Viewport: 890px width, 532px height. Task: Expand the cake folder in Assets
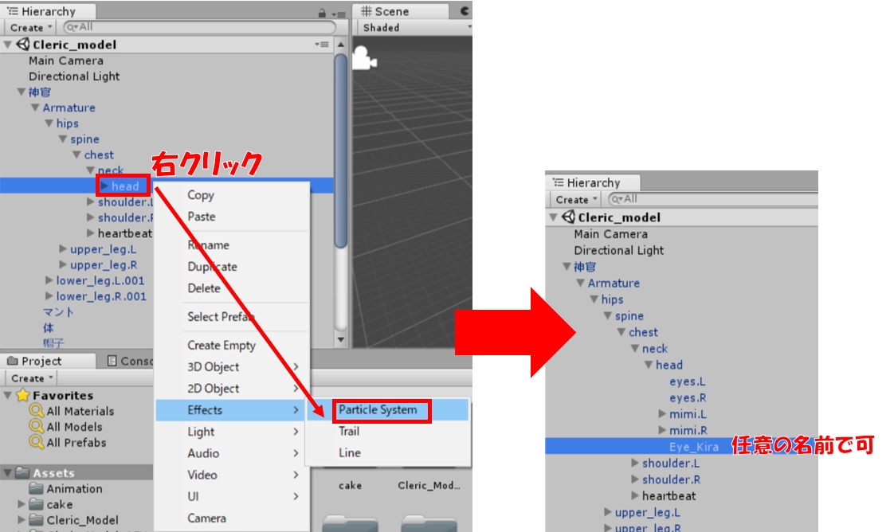coord(22,504)
